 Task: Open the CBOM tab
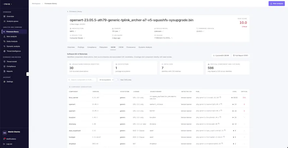[121, 47]
